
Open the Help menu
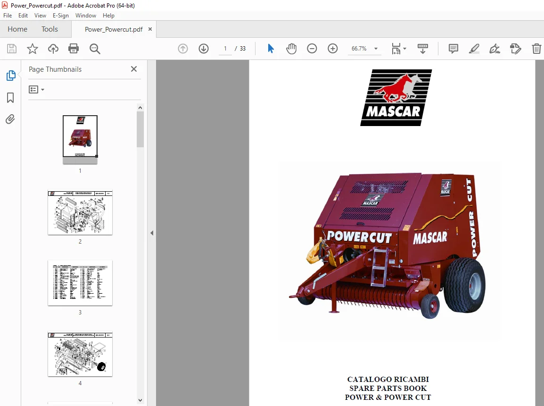tap(108, 16)
